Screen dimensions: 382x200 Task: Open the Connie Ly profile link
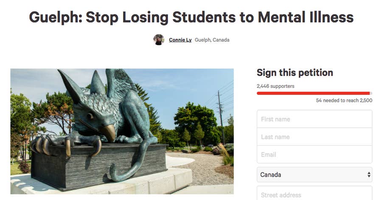[180, 40]
